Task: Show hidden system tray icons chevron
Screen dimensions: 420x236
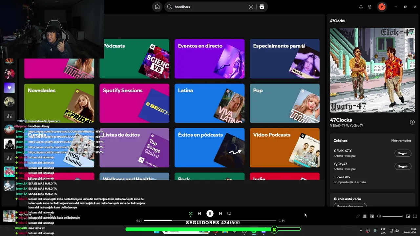Action: point(361,231)
